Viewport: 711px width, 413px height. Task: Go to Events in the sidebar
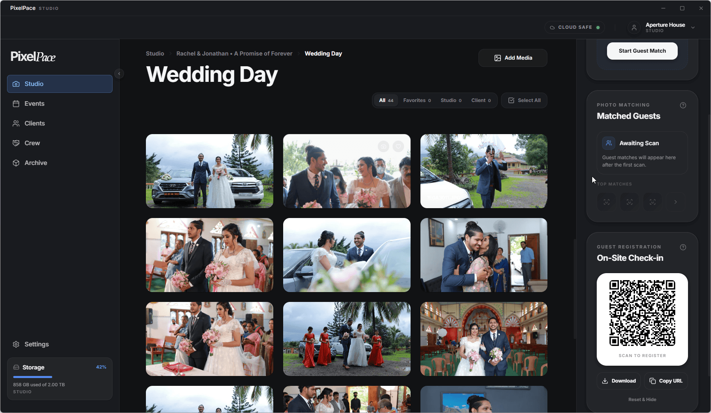[x=60, y=104]
